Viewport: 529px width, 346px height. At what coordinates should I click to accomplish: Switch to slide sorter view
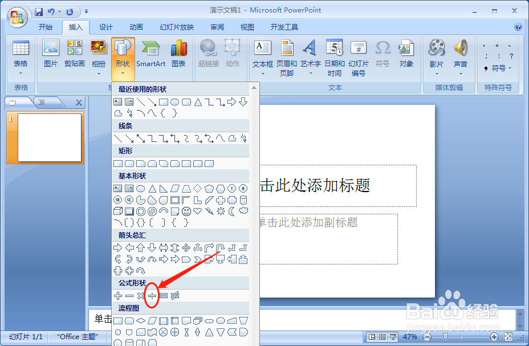click(382, 337)
